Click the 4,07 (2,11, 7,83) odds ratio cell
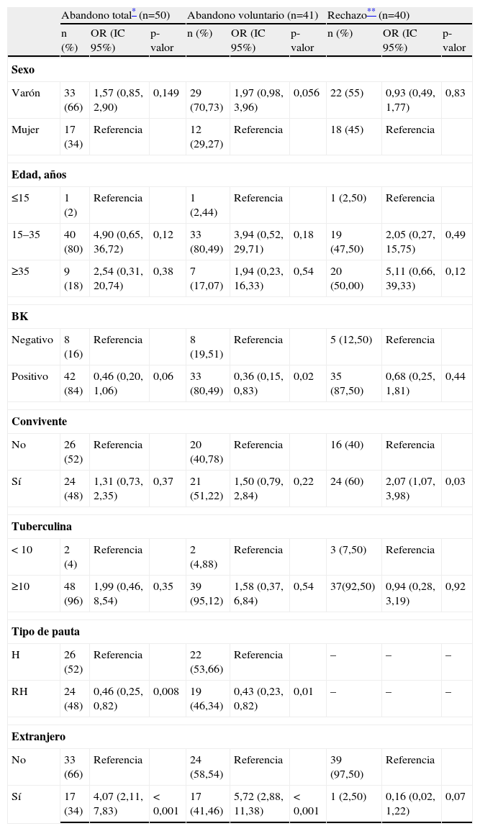The image size is (480, 831). coord(118,804)
